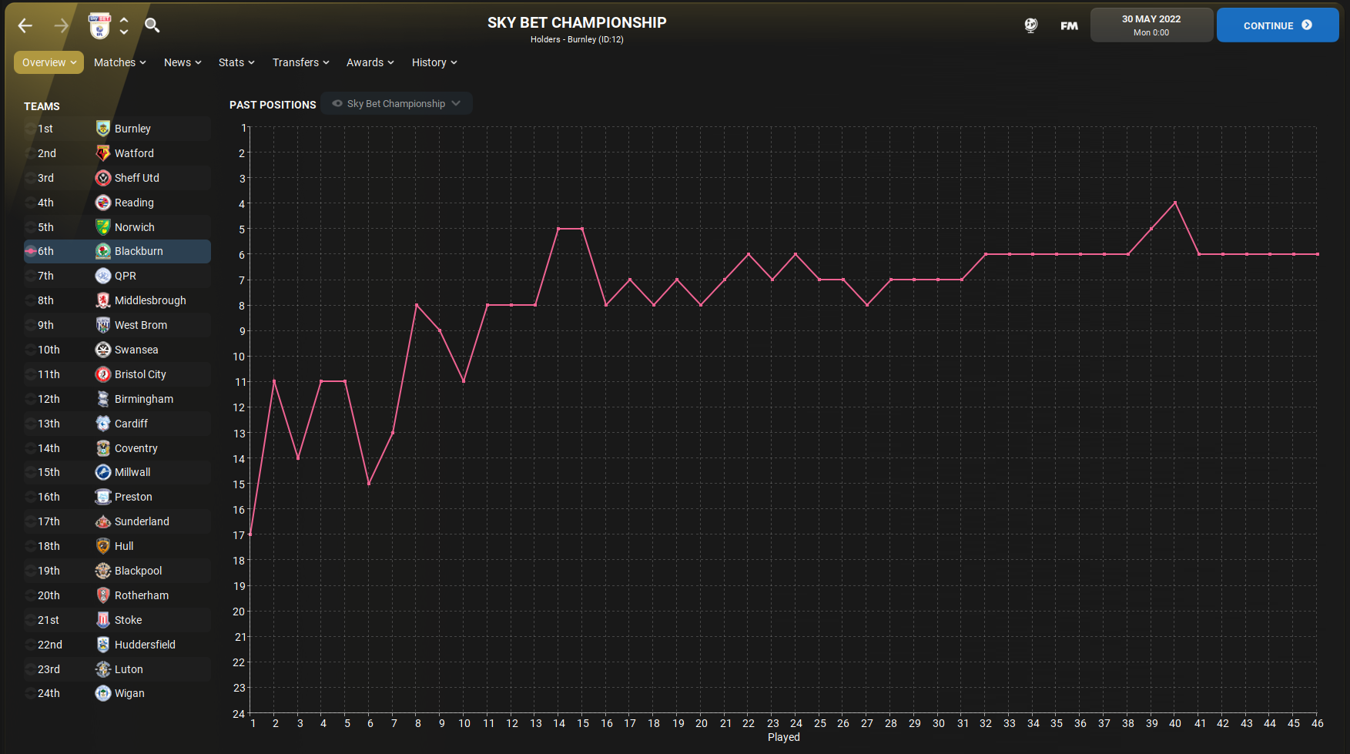Click Burnley club crest

(x=103, y=129)
